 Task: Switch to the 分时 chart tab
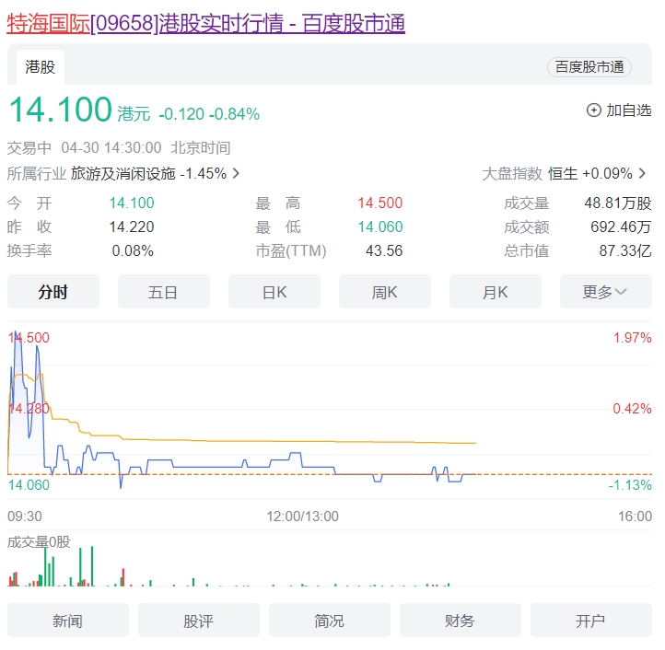(x=53, y=292)
